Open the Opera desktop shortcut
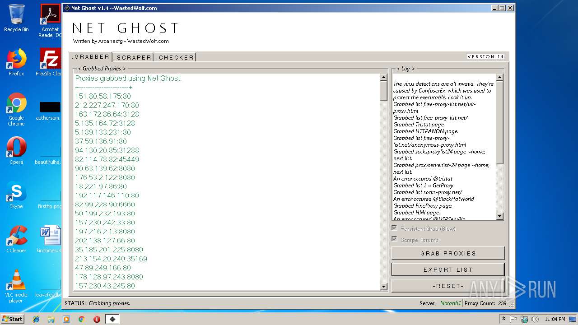This screenshot has width=578, height=325. [x=16, y=151]
